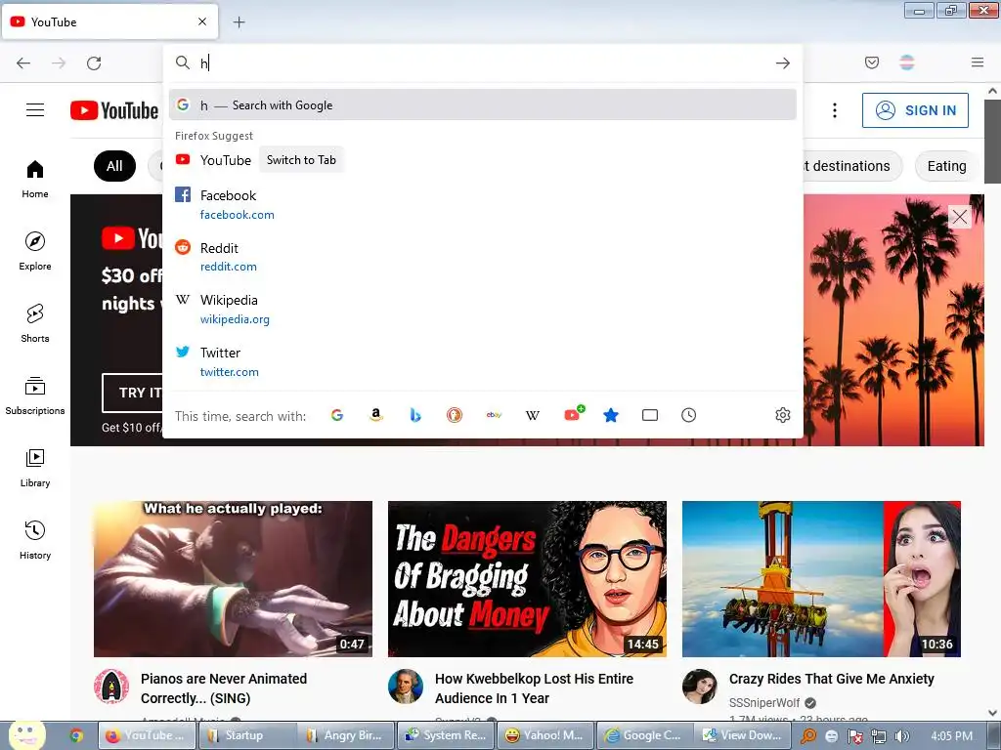
Task: Open Subscriptions in YouTube sidebar
Action: [35, 396]
